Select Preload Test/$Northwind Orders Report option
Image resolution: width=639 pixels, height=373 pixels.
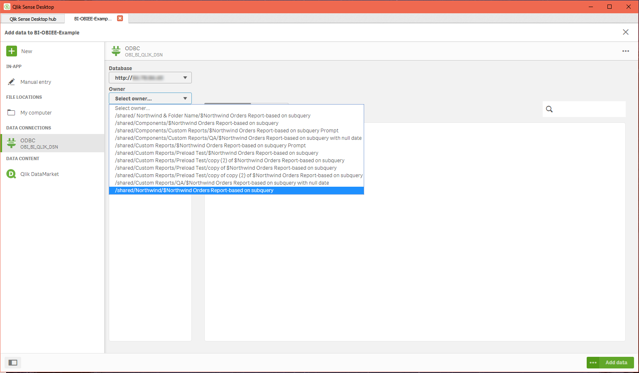pyautogui.click(x=236, y=153)
